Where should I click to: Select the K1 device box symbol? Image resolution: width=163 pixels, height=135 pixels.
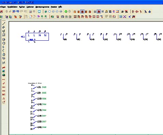coord(37,37)
